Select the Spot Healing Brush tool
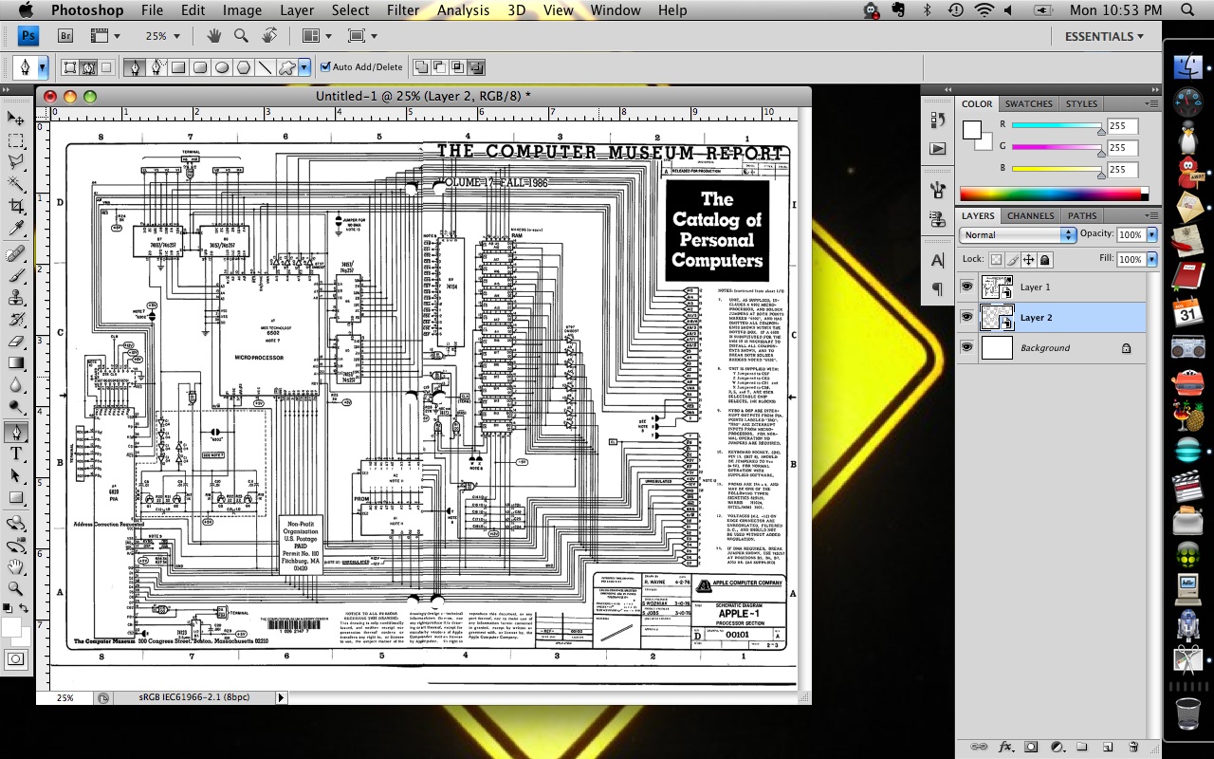This screenshot has width=1214, height=759. click(x=16, y=253)
